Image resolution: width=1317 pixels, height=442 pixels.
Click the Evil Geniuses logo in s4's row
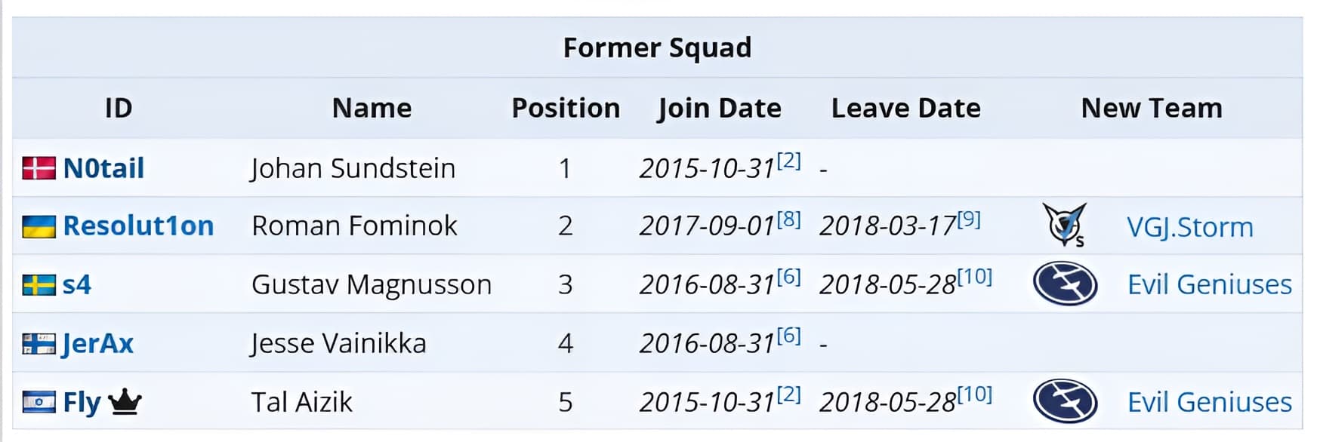pos(1065,284)
